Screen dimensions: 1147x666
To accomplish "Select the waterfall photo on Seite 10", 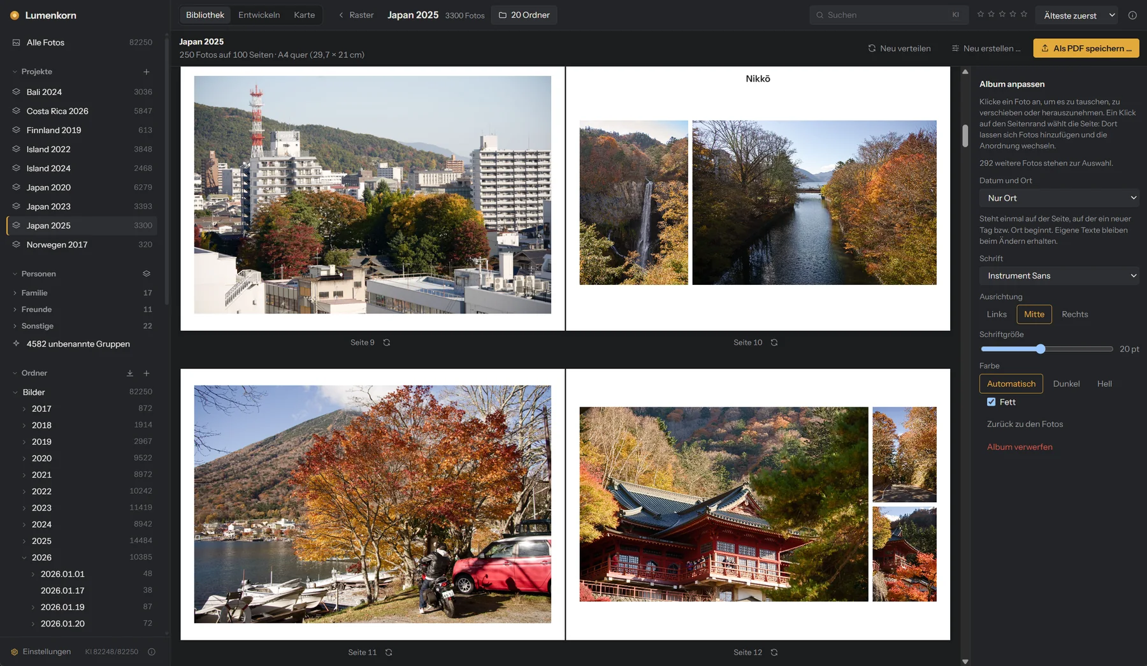I will click(633, 203).
